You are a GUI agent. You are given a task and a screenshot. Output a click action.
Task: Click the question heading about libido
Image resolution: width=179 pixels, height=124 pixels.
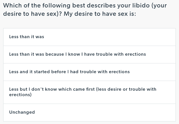pos(85,9)
